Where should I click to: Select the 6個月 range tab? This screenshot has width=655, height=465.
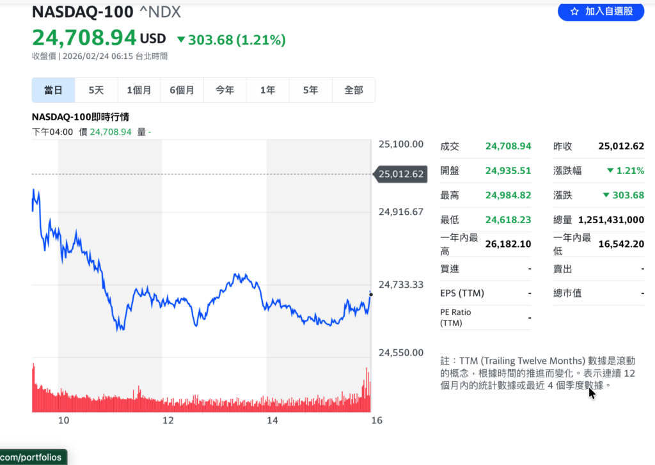coord(182,90)
